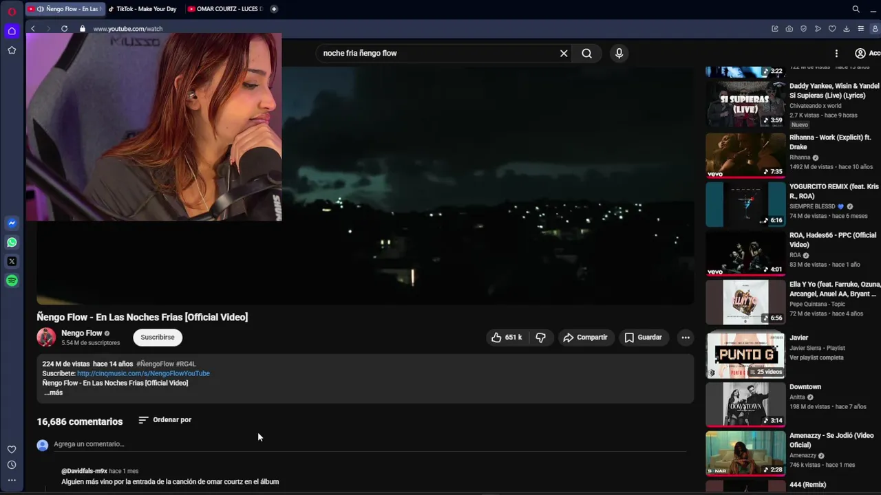Open the Easy Setup sliders icon
Screen dimensions: 881x495
coord(861,29)
